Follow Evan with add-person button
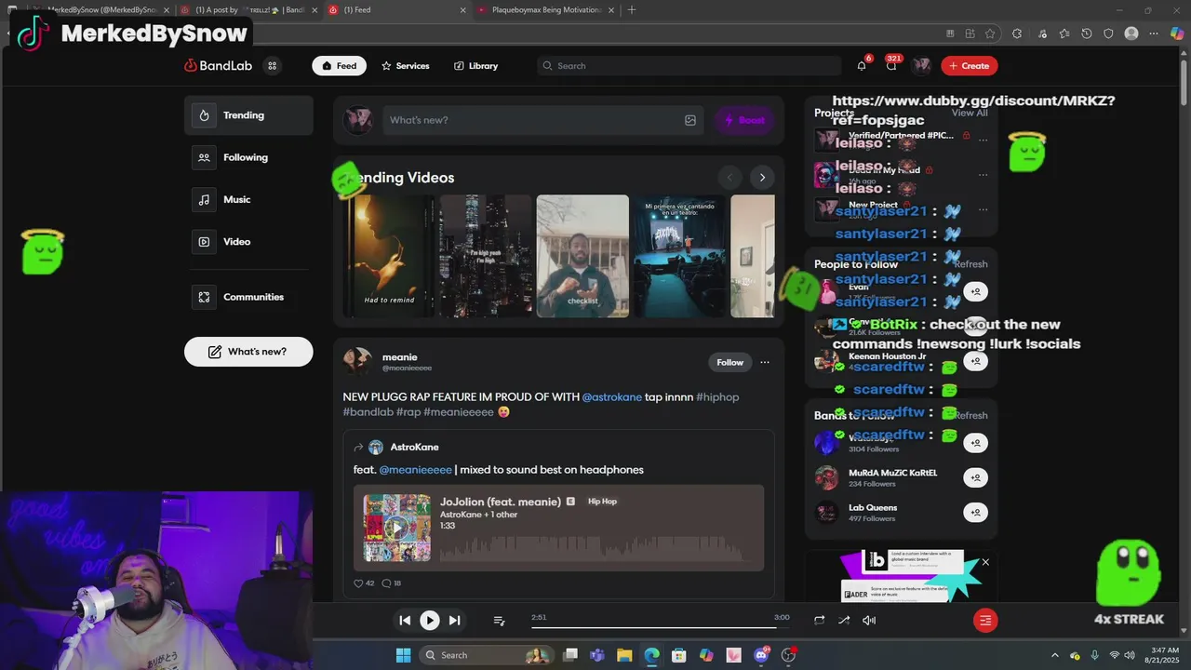Viewport: 1191px width, 670px height. tap(975, 291)
